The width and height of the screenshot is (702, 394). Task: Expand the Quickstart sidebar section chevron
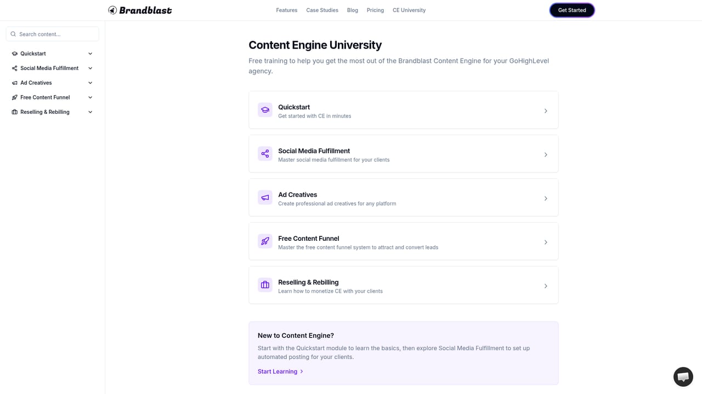click(x=90, y=54)
